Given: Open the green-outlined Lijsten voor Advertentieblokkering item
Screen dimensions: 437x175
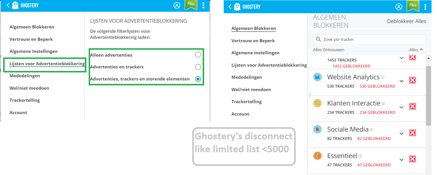Looking at the screenshot, I should tap(47, 64).
